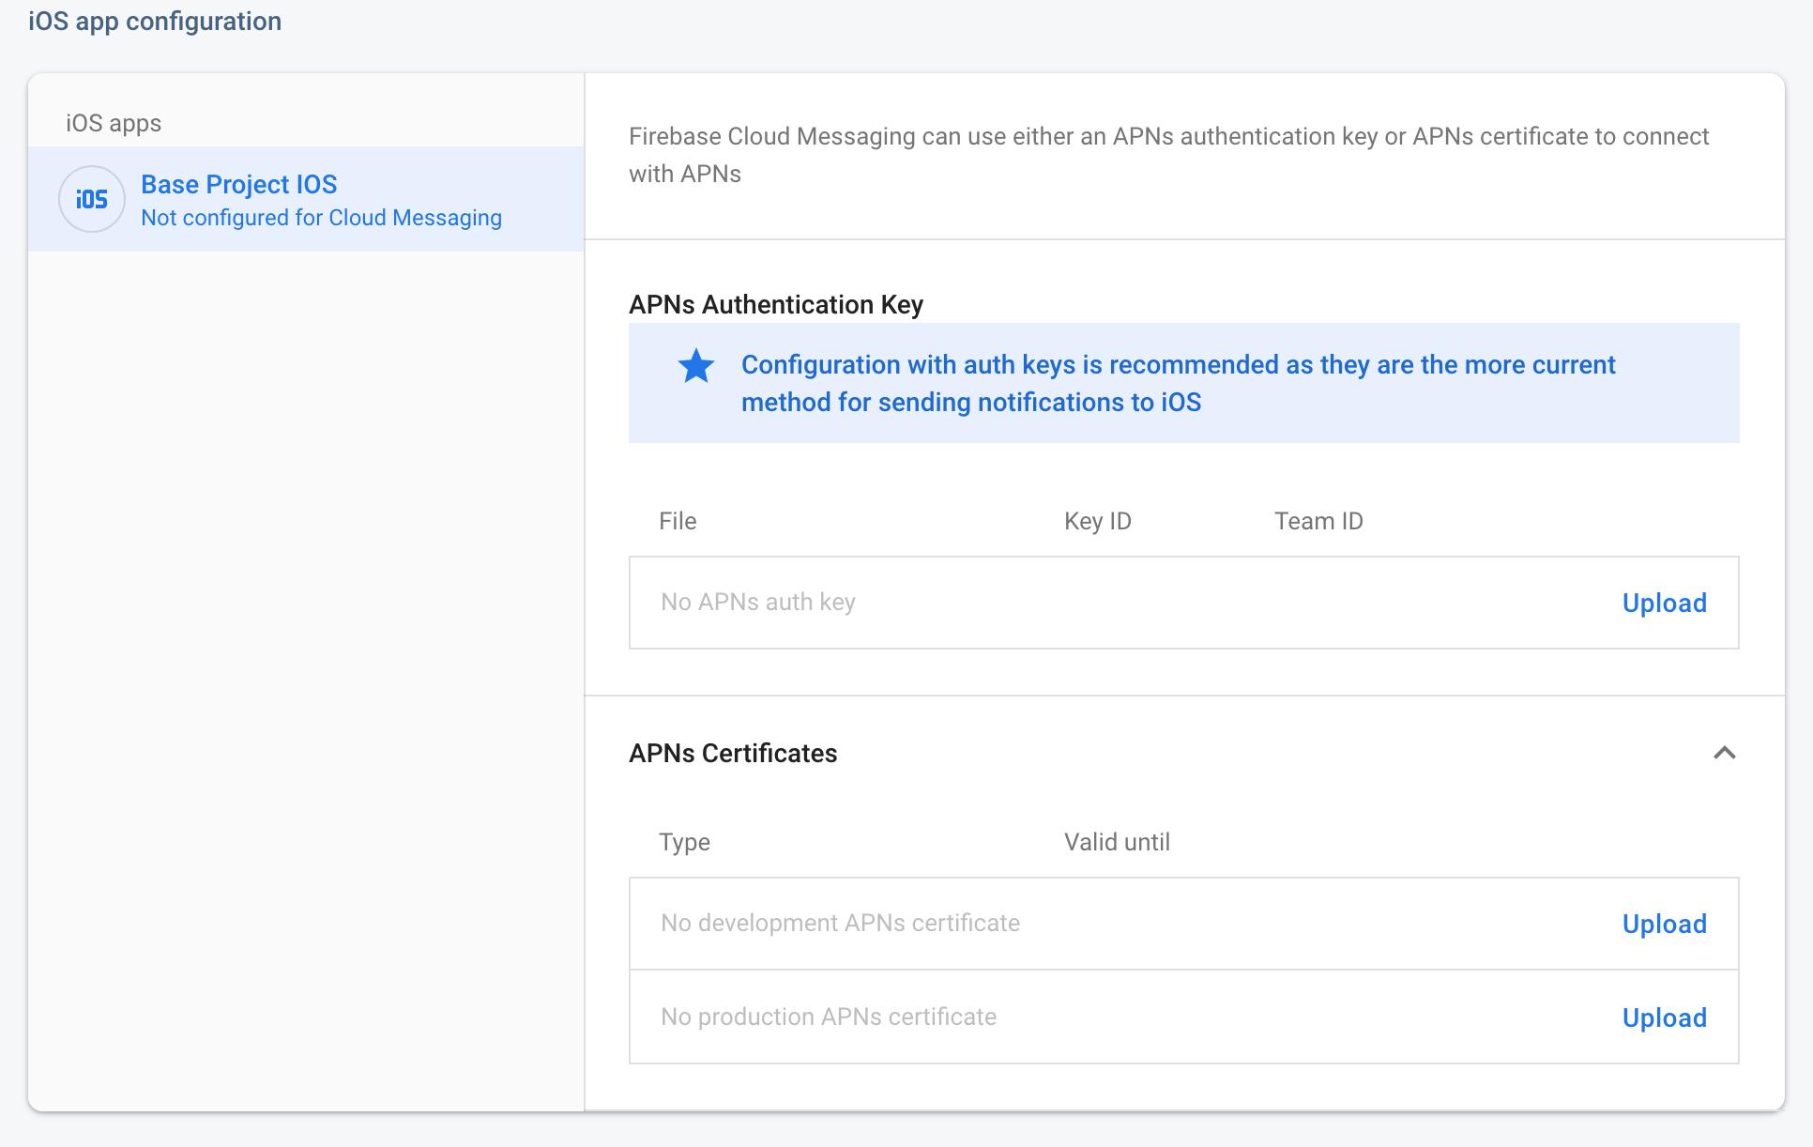The height and width of the screenshot is (1147, 1813).
Task: Click the APNs Certificates section heading
Action: [733, 753]
